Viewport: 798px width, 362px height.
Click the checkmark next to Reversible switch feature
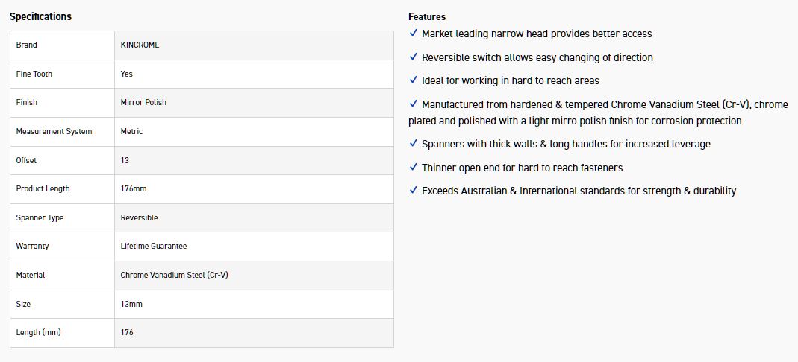click(x=414, y=57)
